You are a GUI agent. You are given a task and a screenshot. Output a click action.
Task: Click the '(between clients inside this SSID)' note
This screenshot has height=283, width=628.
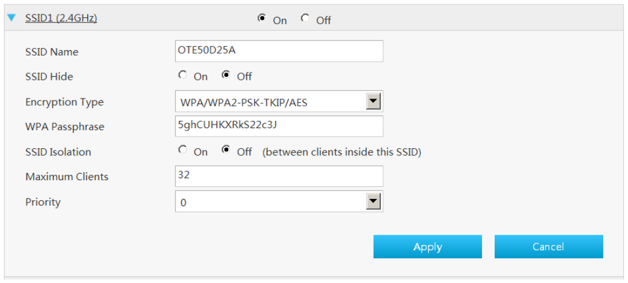tap(342, 152)
